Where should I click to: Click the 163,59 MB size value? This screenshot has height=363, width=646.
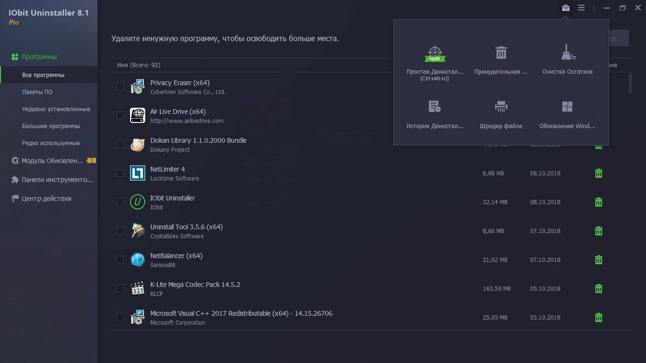497,289
